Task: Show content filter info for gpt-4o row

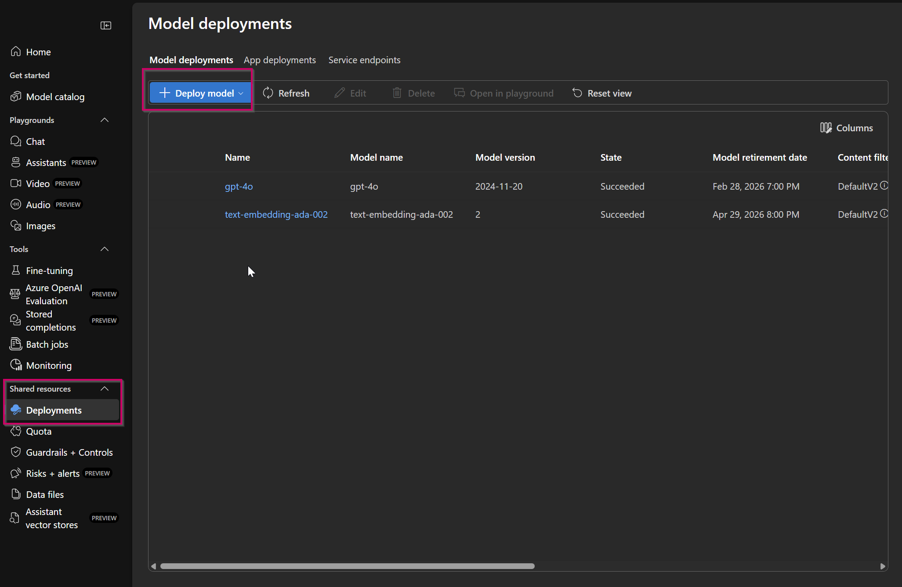Action: point(884,185)
